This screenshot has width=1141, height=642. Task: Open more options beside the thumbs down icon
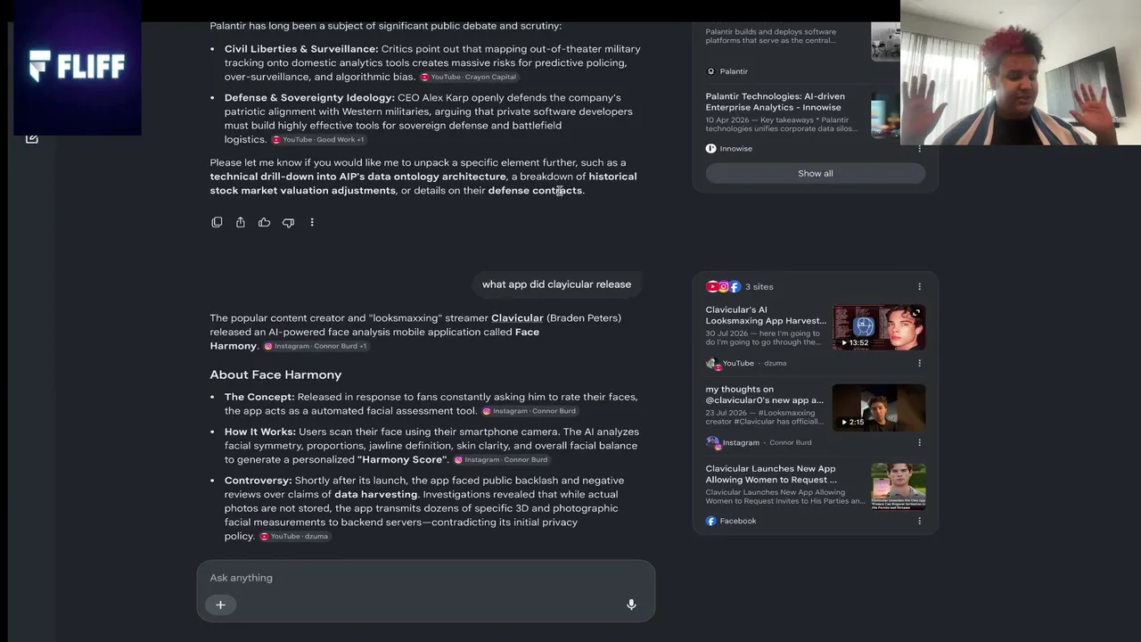312,222
